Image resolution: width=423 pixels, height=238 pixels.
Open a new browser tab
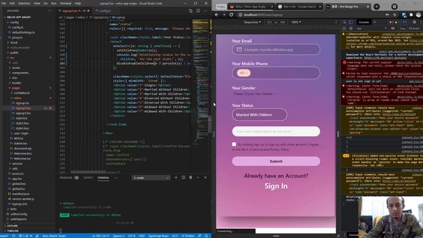pos(377,7)
